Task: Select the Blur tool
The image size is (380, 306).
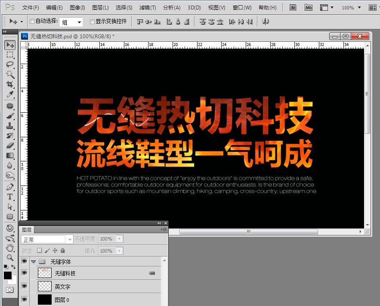Action: point(10,165)
